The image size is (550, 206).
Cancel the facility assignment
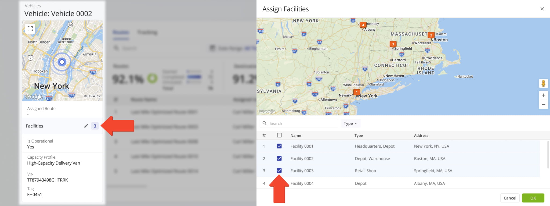(x=510, y=198)
